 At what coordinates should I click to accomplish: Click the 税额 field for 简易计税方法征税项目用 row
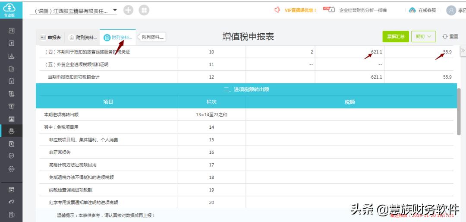point(350,165)
